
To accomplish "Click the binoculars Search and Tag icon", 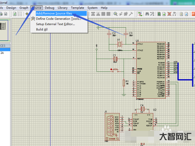I will (x=147, y=14).
